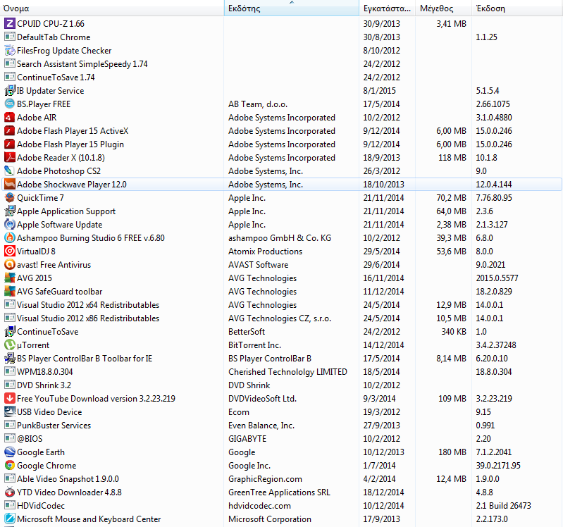This screenshot has height=527, width=563.
Task: Click the Adobe Flash Player 15 ActiveX icon
Action: point(10,131)
